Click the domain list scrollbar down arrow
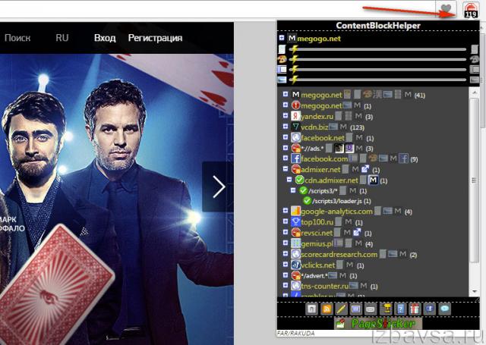Viewport: 486px width, 345px height. (x=474, y=292)
